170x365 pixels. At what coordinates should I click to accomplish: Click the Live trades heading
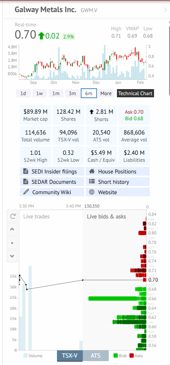click(36, 217)
